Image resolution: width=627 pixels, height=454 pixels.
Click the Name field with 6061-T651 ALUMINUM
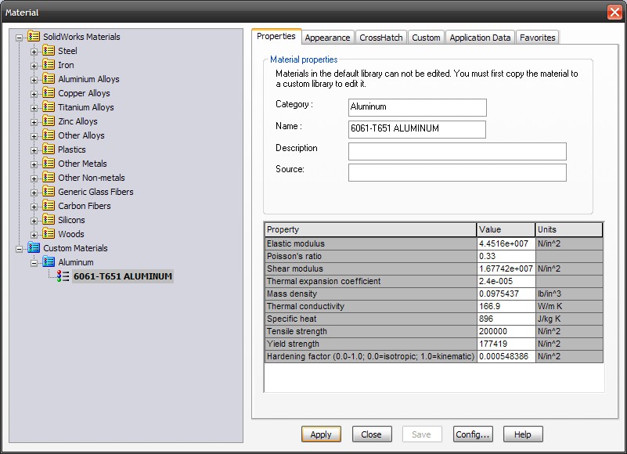click(417, 129)
